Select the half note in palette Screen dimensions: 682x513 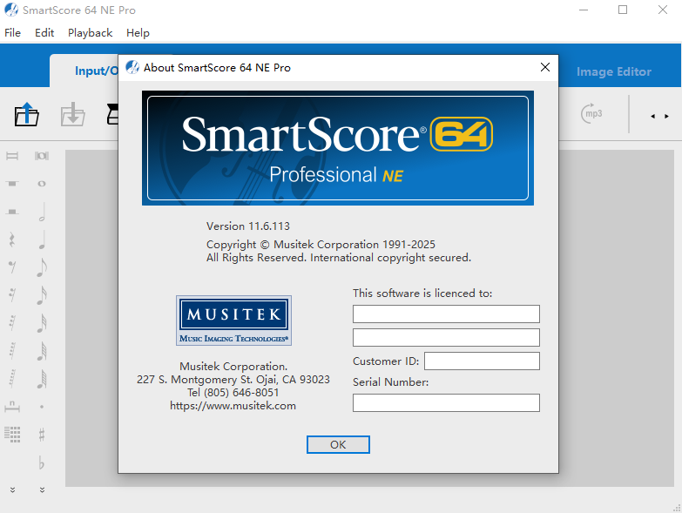(42, 212)
